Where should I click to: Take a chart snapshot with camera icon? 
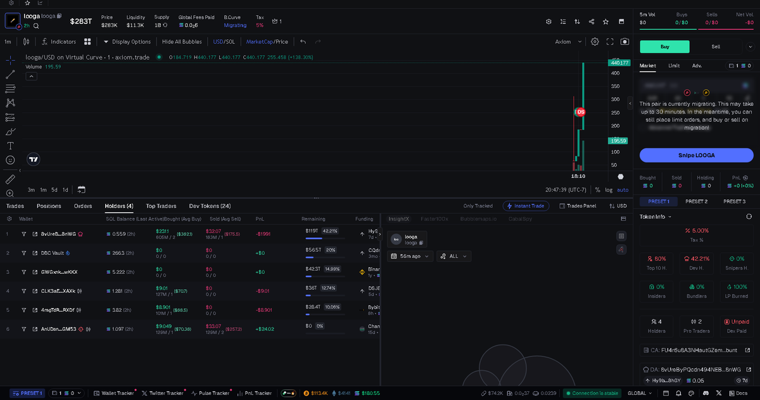(625, 42)
